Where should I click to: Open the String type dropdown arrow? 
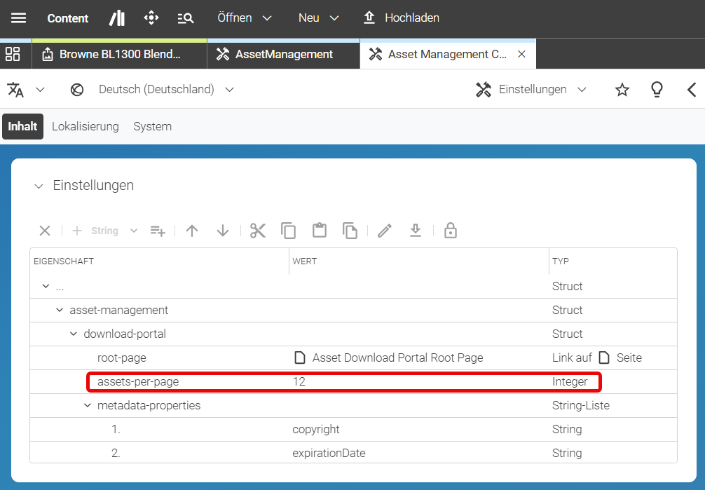(134, 231)
